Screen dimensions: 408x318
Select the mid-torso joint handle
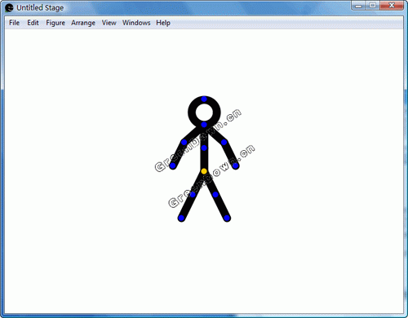[204, 148]
